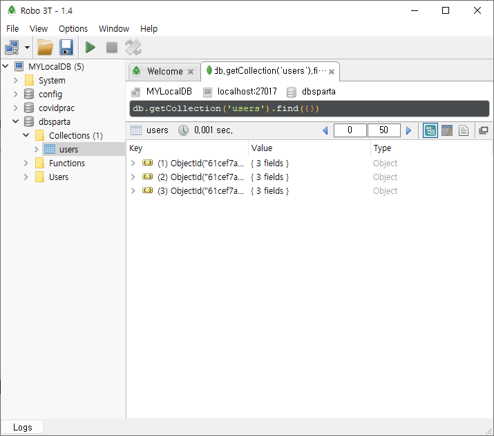Click MYLocalDB connection label in query header
Image resolution: width=494 pixels, height=436 pixels.
[169, 92]
